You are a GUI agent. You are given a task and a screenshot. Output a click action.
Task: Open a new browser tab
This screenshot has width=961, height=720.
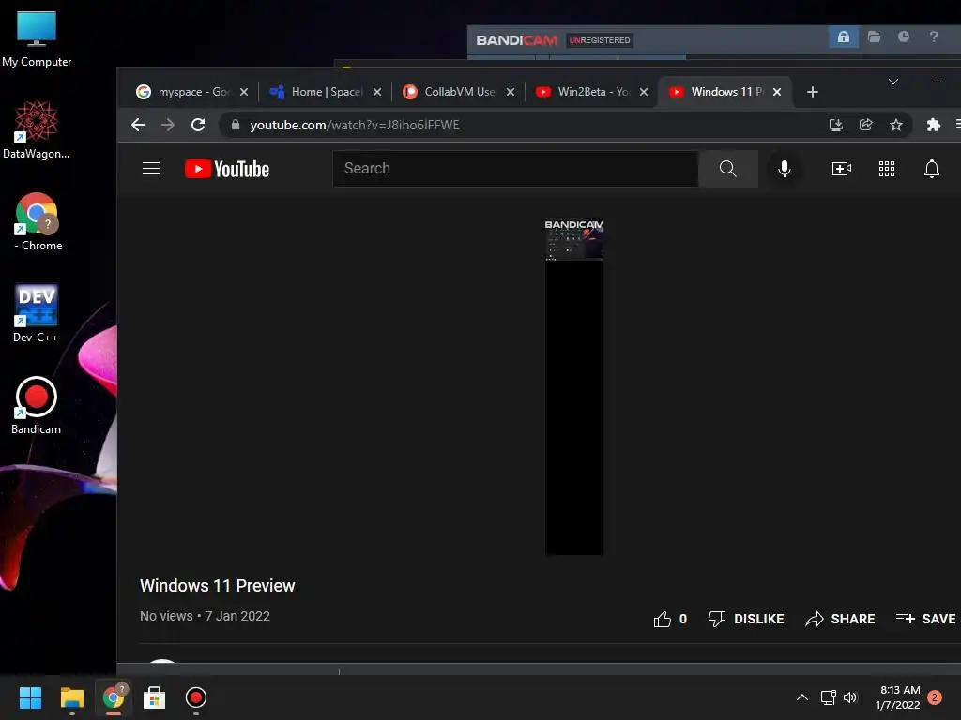813,92
